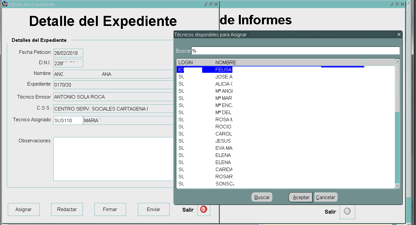This screenshot has height=225, width=416.
Task: Confirm selection with the Aceptar button
Action: click(x=301, y=197)
